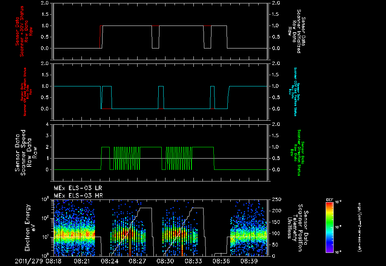Click the 08:27 time axis label
The height and width of the screenshot is (266, 386).
[138, 261]
